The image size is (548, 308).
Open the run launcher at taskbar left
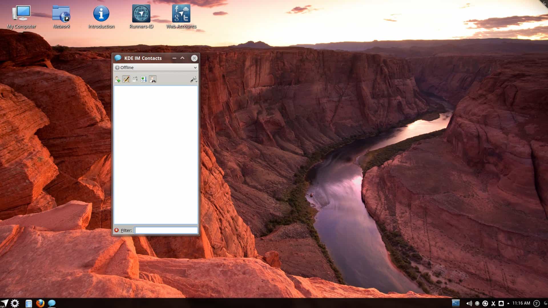click(x=4, y=303)
